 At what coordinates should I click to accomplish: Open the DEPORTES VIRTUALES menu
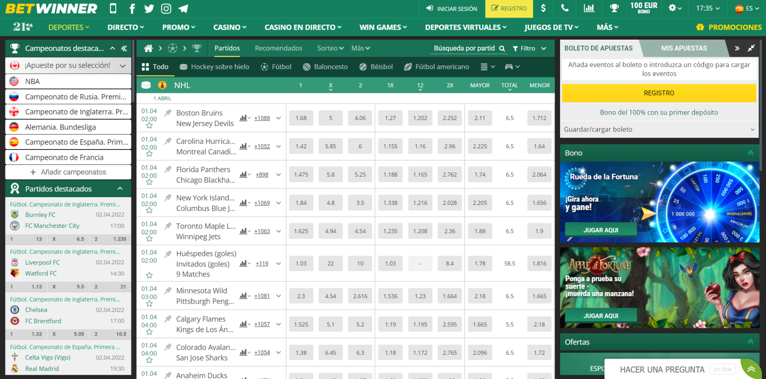click(466, 27)
